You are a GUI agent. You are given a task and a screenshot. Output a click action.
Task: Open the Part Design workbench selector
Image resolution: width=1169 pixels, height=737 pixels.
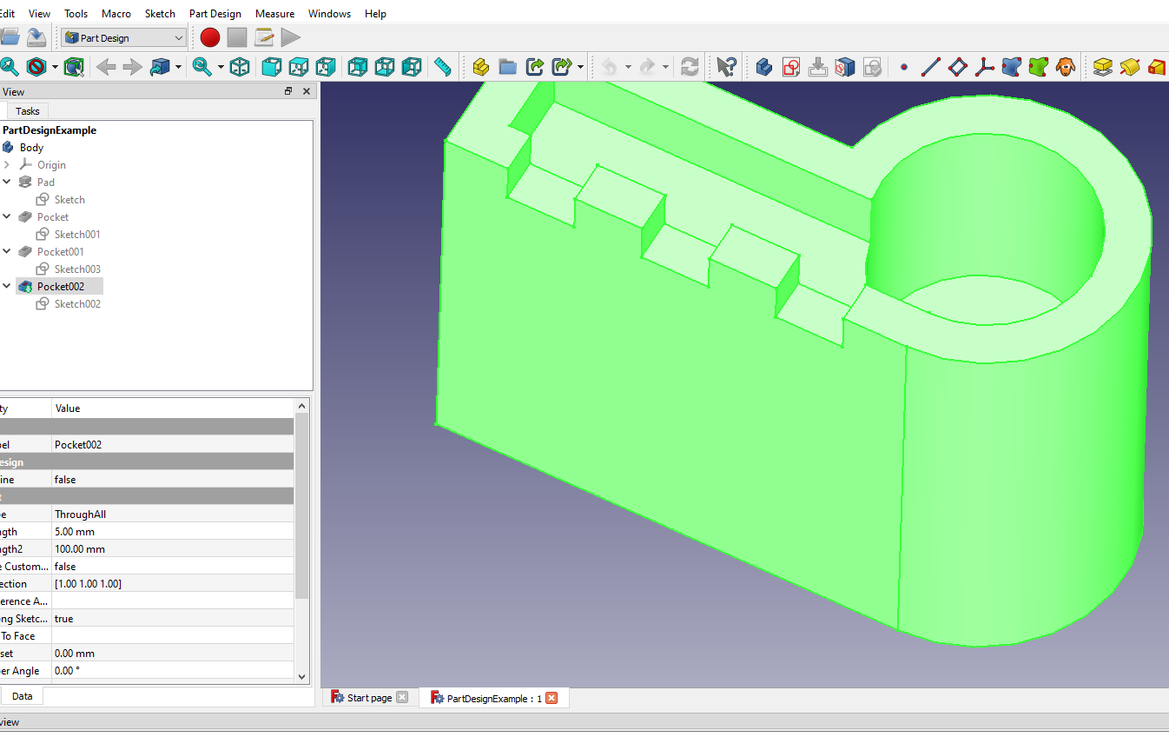pos(122,37)
